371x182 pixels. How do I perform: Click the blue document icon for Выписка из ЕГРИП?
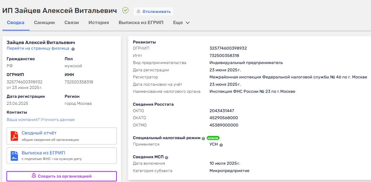[x=15, y=155]
